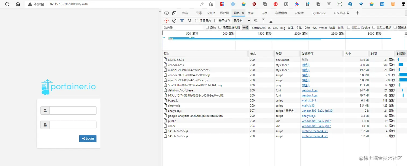
Task: Sort requests by 名称 column
Action: [x=205, y=54]
